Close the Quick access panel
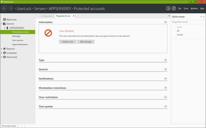This screenshot has height=128, width=206. [204, 17]
